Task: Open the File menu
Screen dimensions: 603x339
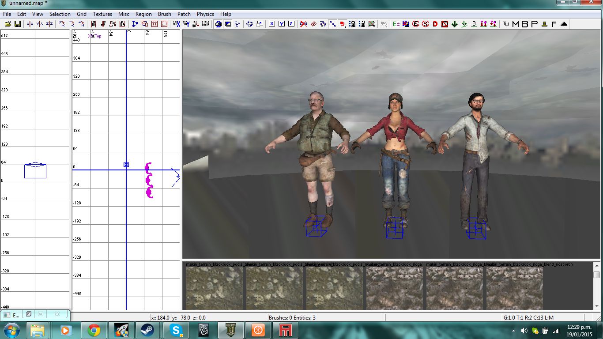Action: point(7,14)
